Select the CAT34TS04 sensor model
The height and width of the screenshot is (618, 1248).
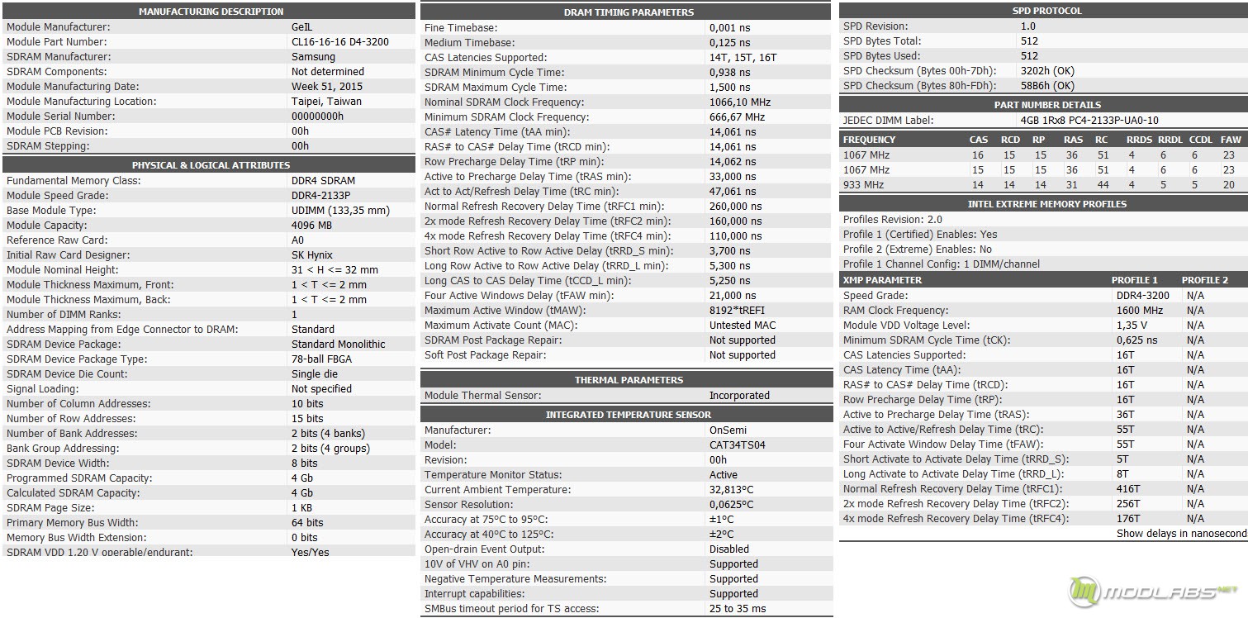tap(738, 445)
